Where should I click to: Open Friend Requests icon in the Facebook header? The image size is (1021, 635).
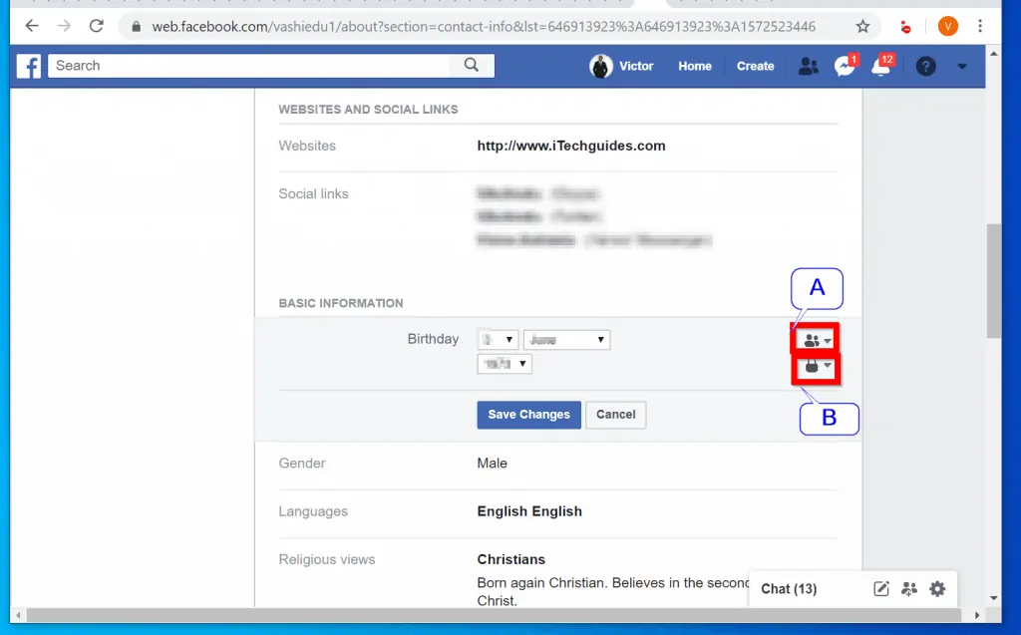tap(808, 66)
